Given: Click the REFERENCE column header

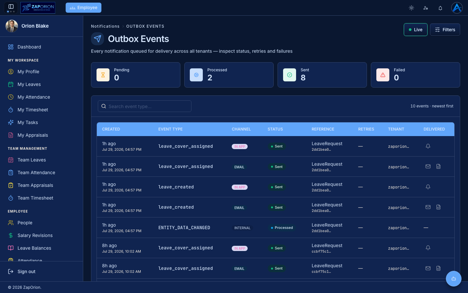Looking at the screenshot, I should tap(323, 129).
